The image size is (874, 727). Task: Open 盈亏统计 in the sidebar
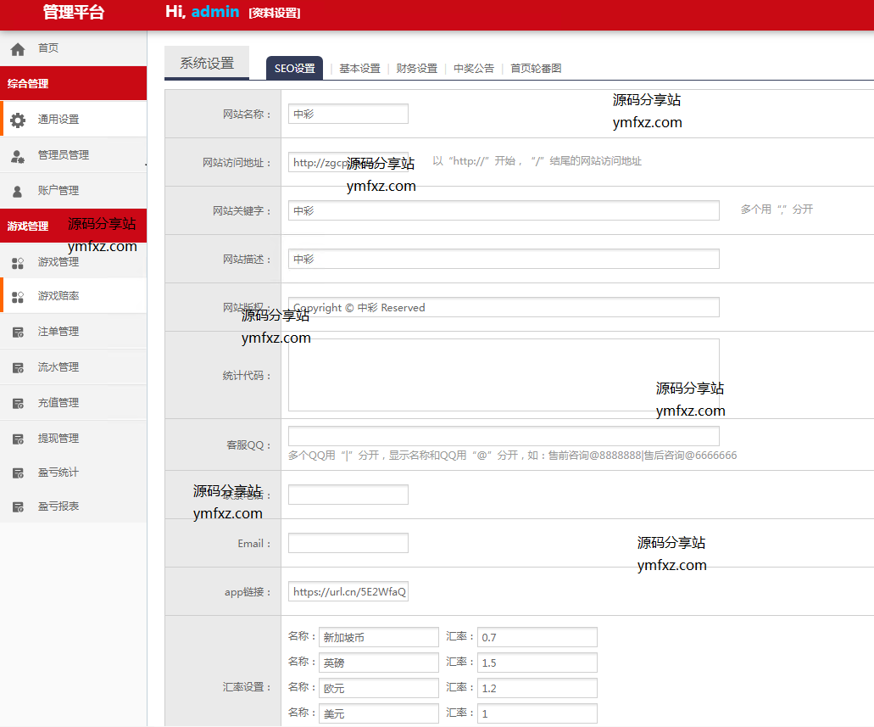point(58,473)
